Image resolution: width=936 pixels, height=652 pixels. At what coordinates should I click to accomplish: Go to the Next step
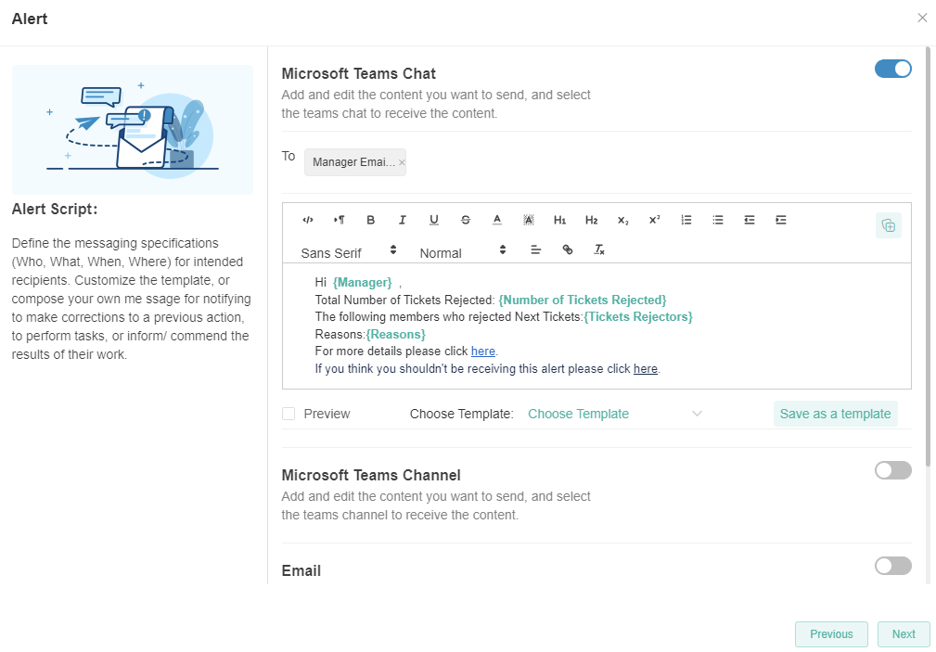903,634
